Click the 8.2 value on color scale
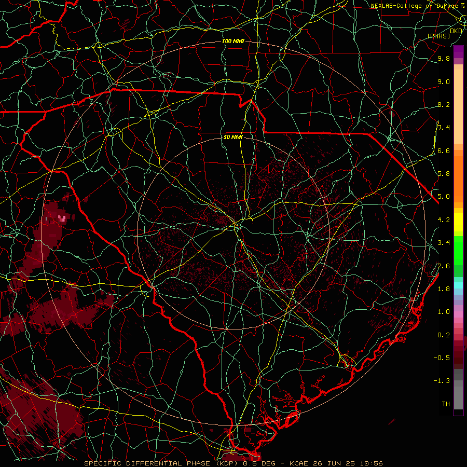The width and height of the screenshot is (467, 467). (x=444, y=104)
